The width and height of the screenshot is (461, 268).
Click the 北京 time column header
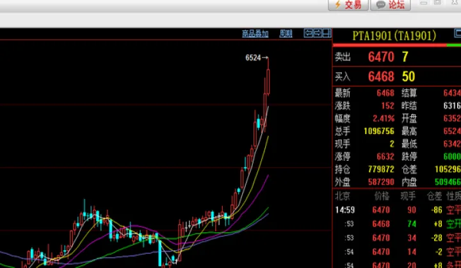coord(342,196)
